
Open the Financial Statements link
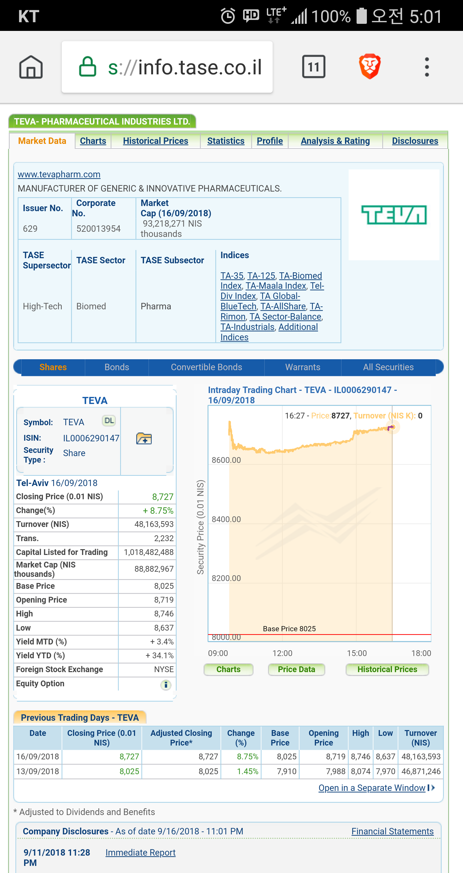coord(392,831)
